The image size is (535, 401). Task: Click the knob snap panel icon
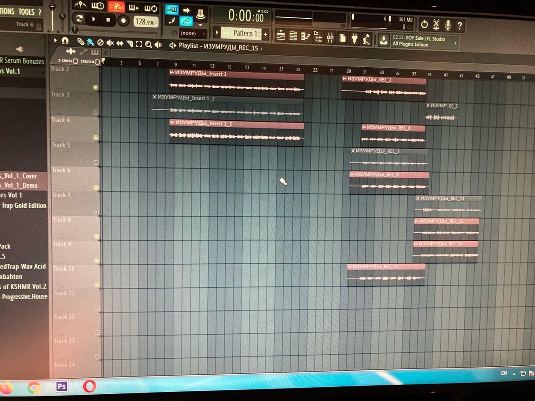(201, 13)
